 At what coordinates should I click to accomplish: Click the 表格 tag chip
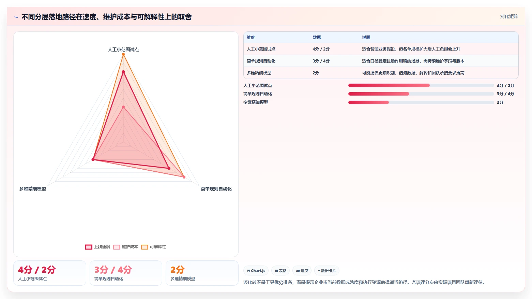coord(280,271)
